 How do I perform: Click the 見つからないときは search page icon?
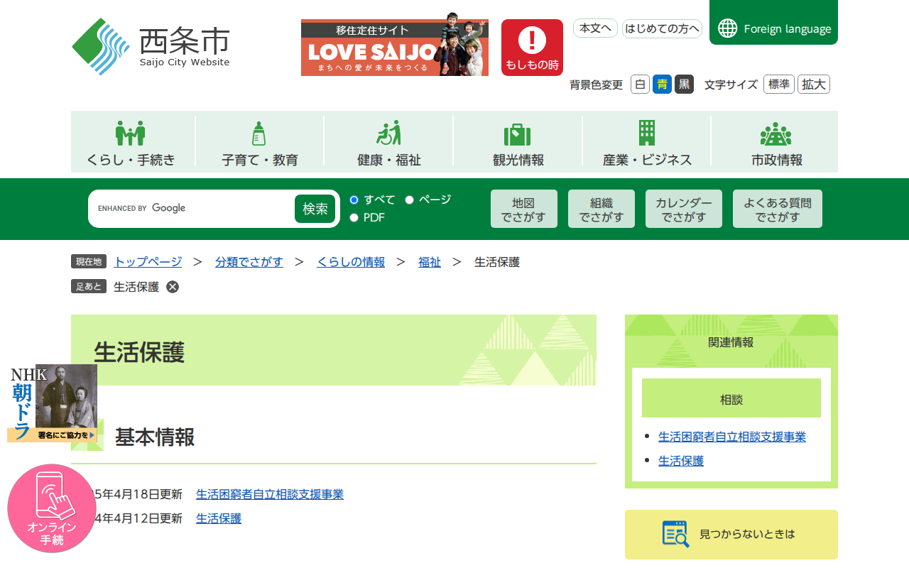click(675, 534)
